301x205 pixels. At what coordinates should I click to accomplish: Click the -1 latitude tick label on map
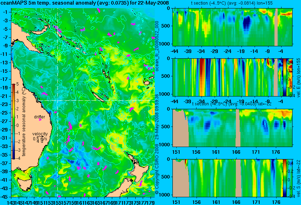tap(5, 12)
